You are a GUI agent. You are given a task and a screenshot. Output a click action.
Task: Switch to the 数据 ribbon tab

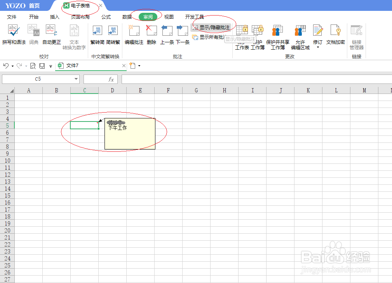click(x=127, y=17)
